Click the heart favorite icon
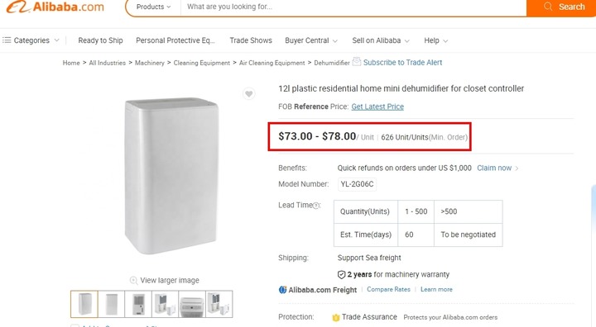The width and height of the screenshot is (596, 327). (248, 93)
